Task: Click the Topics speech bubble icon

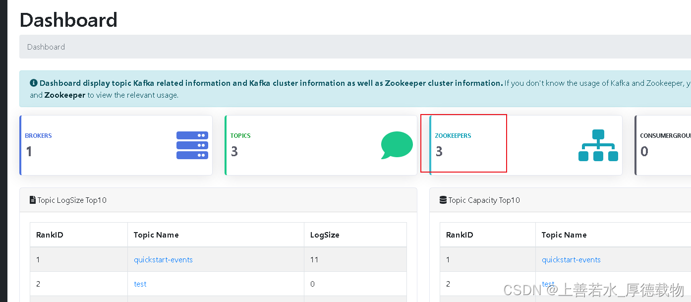Action: pos(397,145)
